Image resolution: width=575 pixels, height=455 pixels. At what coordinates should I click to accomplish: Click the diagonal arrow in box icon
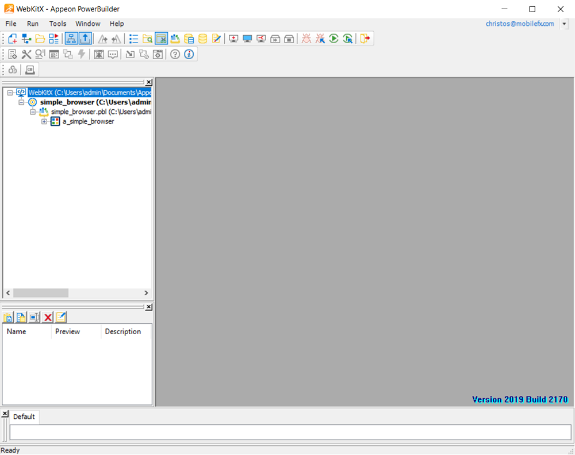point(130,54)
